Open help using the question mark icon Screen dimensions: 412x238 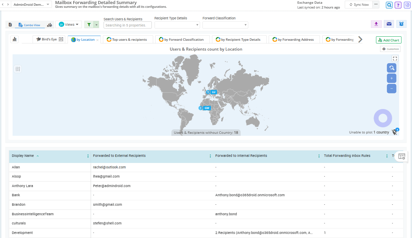click(398, 5)
